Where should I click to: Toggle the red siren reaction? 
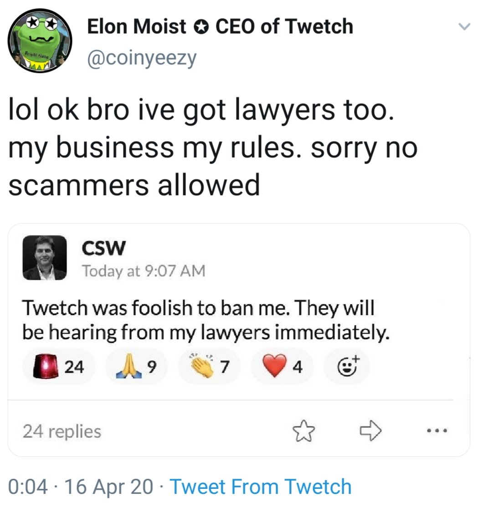(58, 367)
